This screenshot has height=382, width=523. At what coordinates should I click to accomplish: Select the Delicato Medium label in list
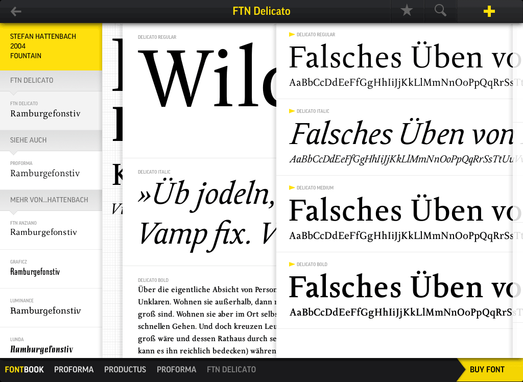coord(315,188)
